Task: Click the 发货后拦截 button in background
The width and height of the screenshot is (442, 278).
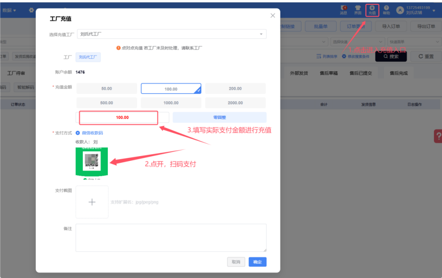Action: [24, 56]
